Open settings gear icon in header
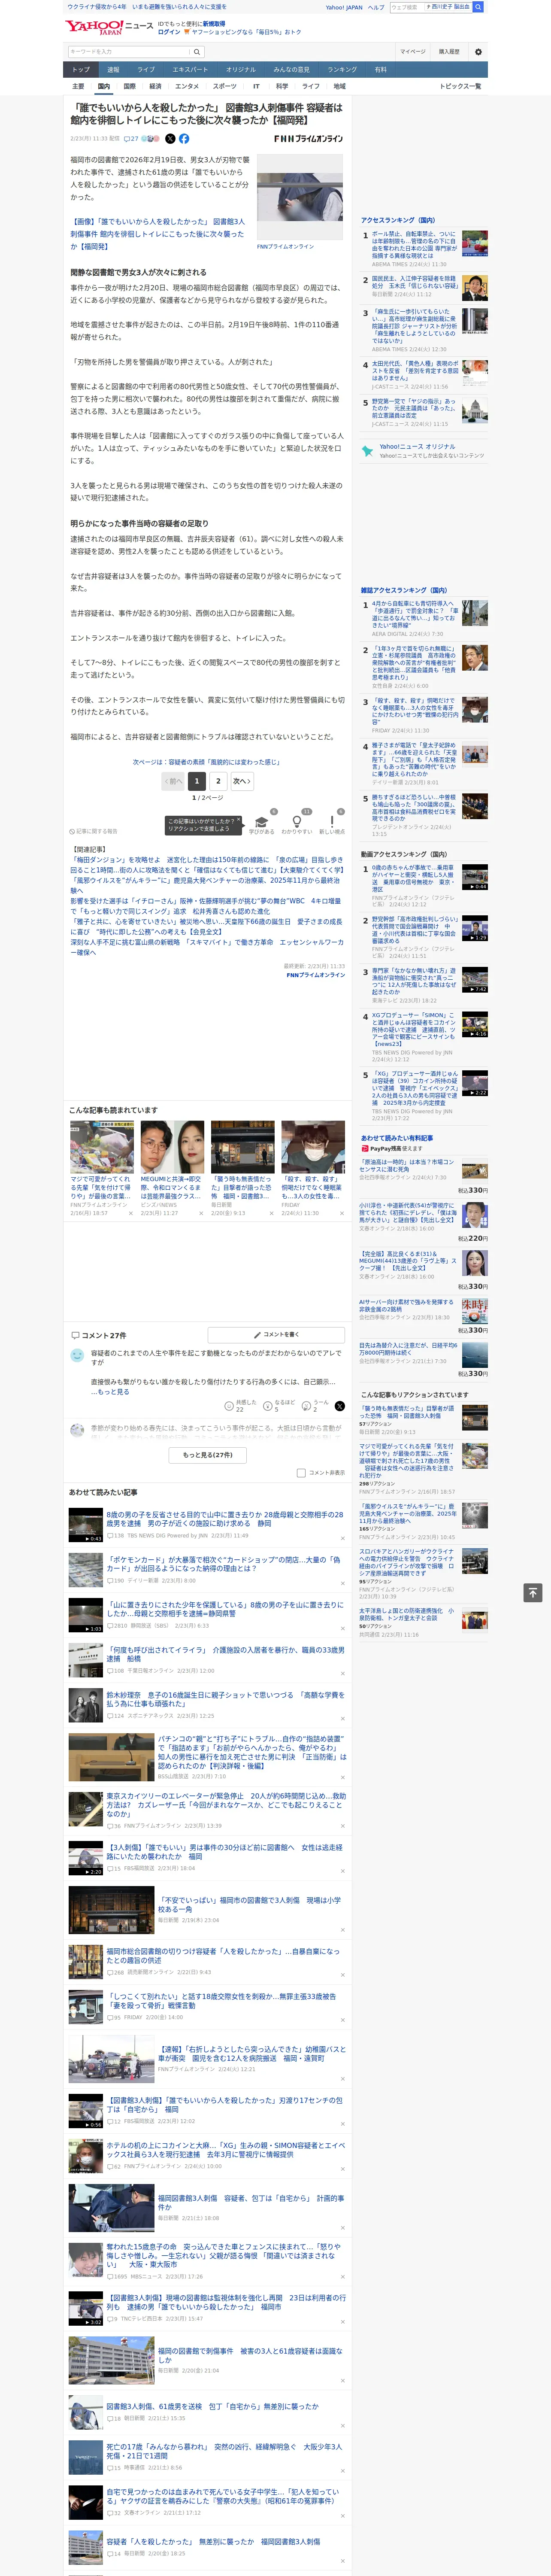 pos(478,52)
